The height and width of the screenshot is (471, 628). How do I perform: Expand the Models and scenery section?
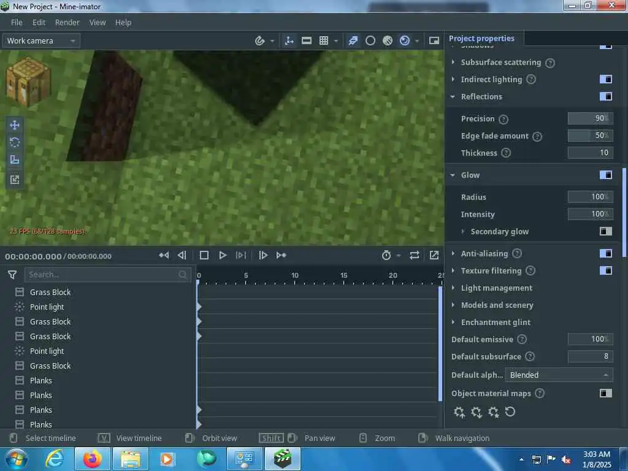pyautogui.click(x=453, y=305)
